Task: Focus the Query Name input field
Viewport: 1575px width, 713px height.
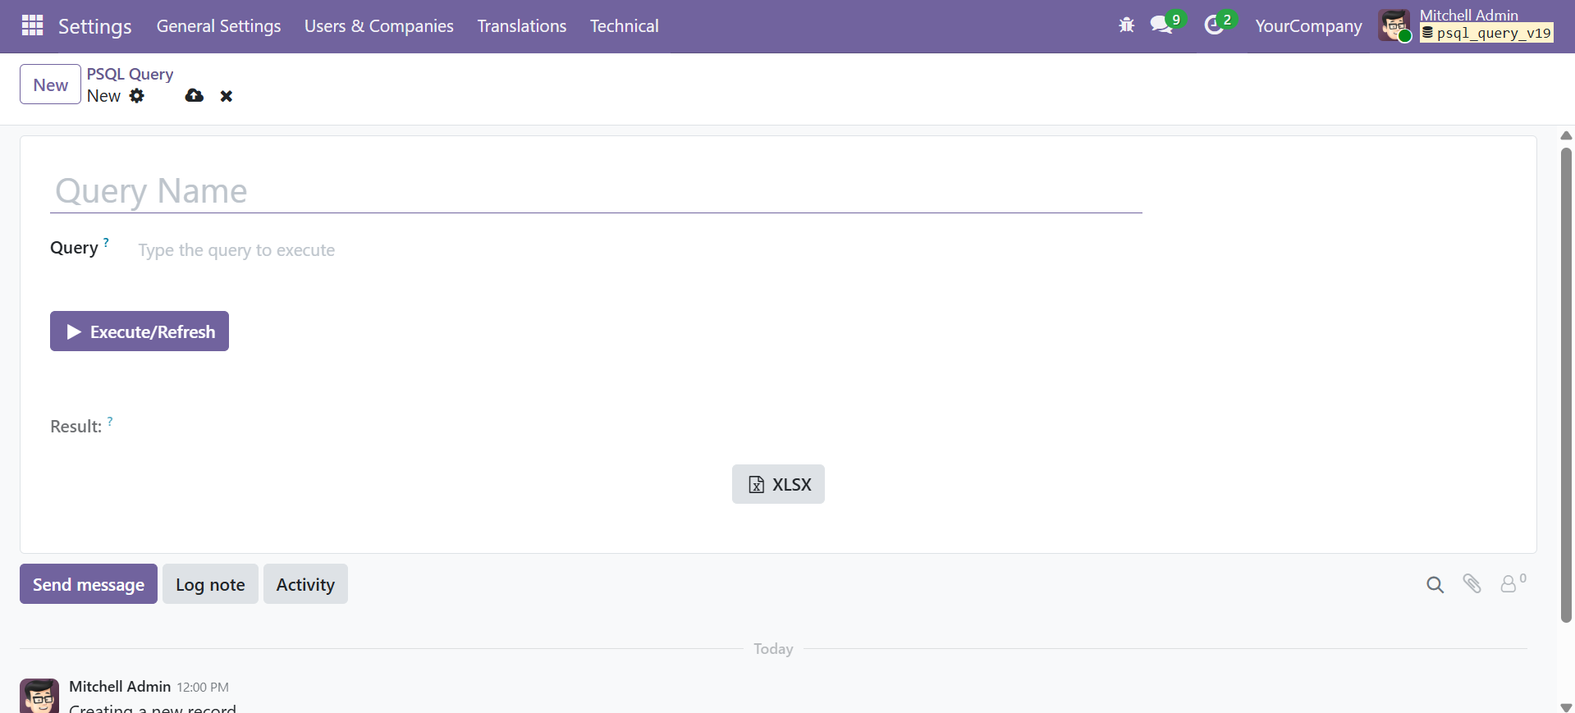Action: coord(596,191)
